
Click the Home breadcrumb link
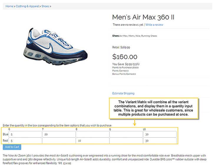click(x=9, y=6)
